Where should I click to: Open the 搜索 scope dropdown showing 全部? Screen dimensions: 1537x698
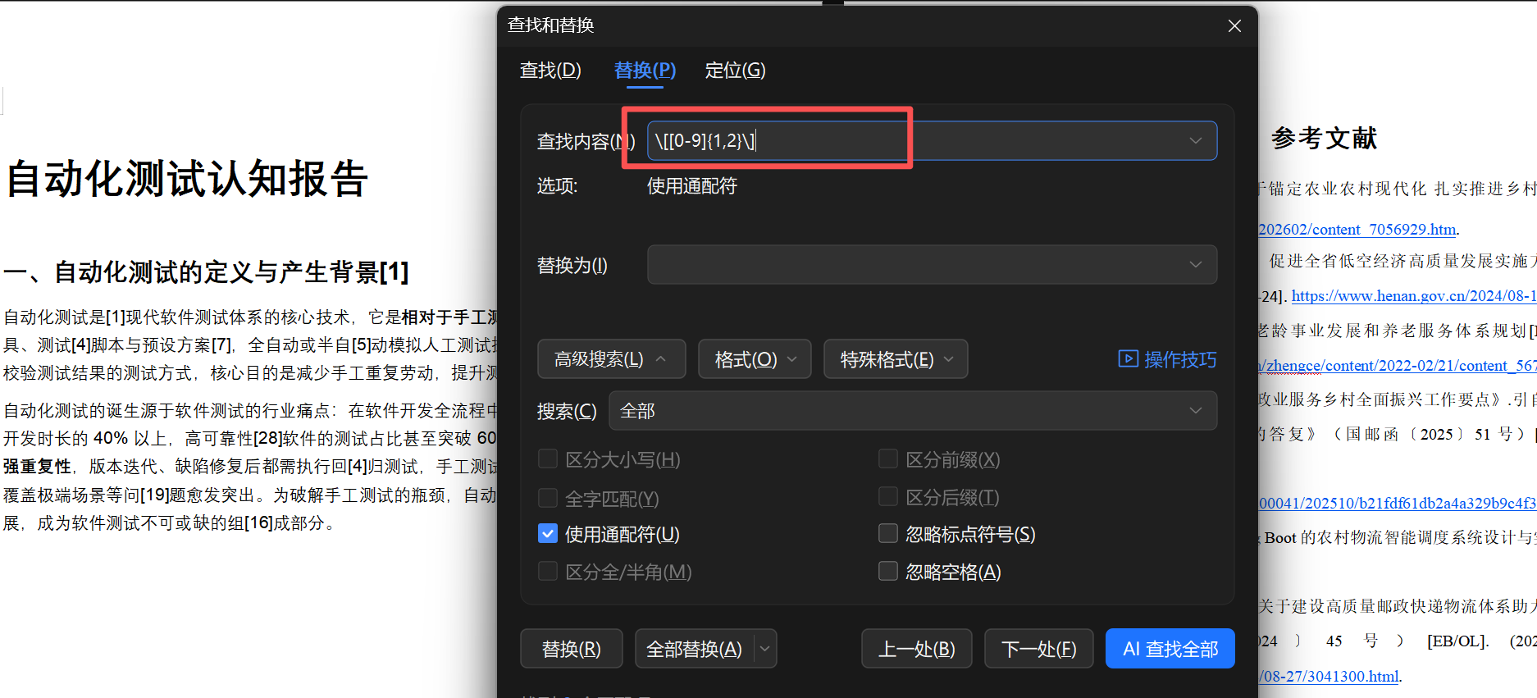tap(913, 411)
